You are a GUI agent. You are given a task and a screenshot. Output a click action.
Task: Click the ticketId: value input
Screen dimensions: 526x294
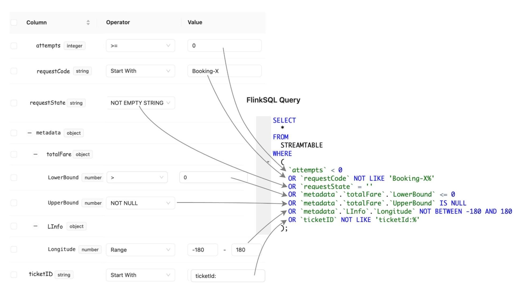click(x=228, y=276)
